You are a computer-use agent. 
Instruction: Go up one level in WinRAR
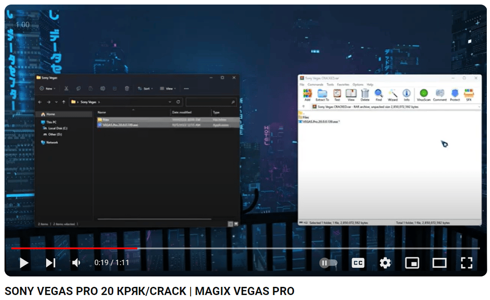(x=304, y=107)
